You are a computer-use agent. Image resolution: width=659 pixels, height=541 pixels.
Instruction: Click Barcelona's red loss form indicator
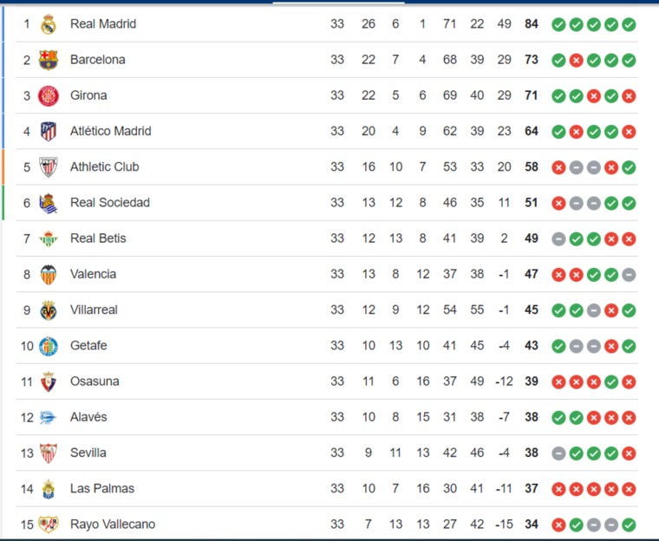tap(577, 60)
